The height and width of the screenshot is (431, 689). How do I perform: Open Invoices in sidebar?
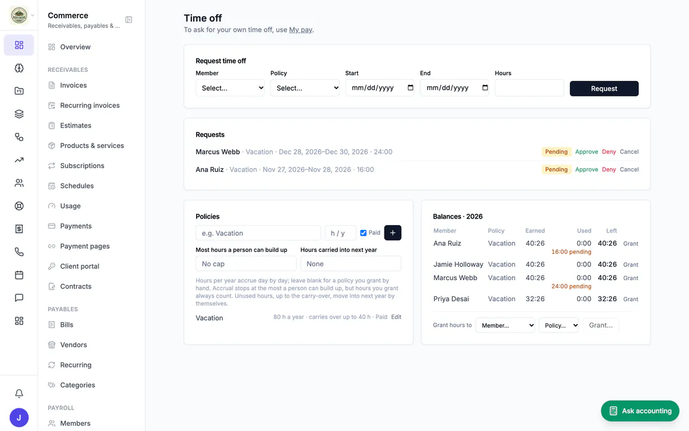pyautogui.click(x=74, y=86)
